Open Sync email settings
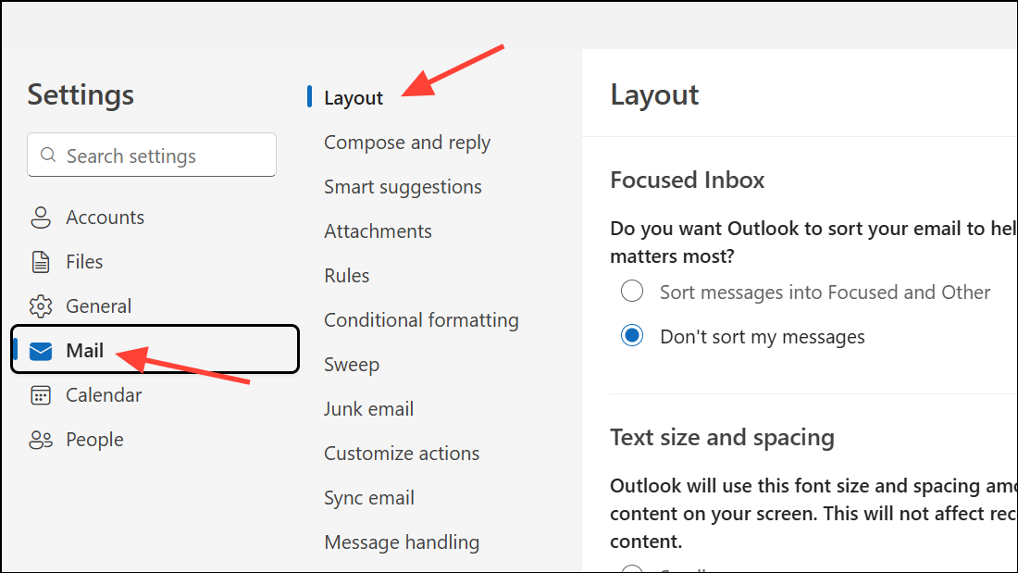 (x=368, y=498)
